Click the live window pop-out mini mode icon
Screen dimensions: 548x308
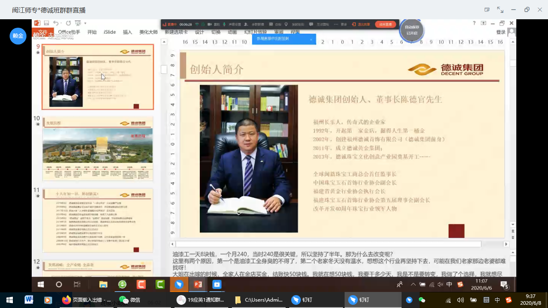click(487, 10)
